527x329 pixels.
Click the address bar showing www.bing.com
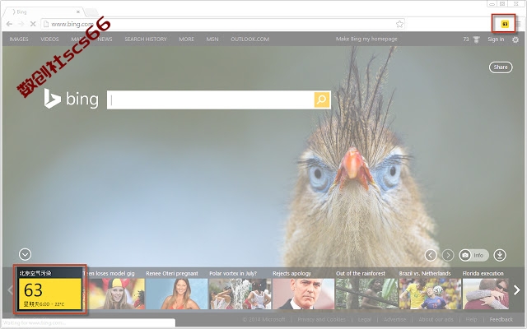[x=222, y=24]
